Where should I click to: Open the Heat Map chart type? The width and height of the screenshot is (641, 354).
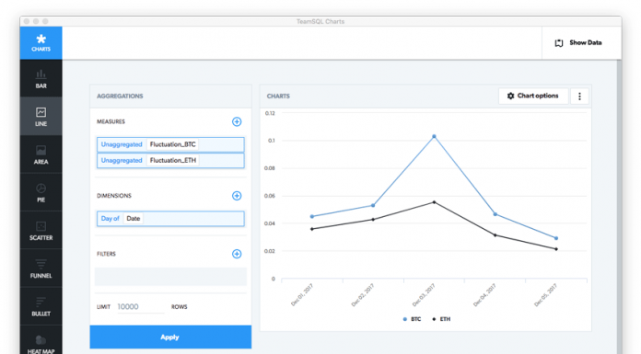click(41, 342)
